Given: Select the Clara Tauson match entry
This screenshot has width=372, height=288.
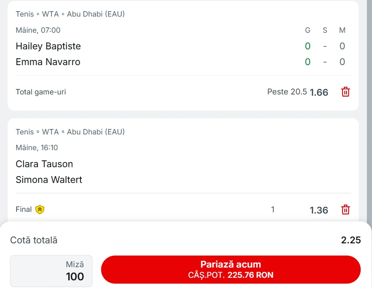Looking at the screenshot, I should click(x=44, y=164).
